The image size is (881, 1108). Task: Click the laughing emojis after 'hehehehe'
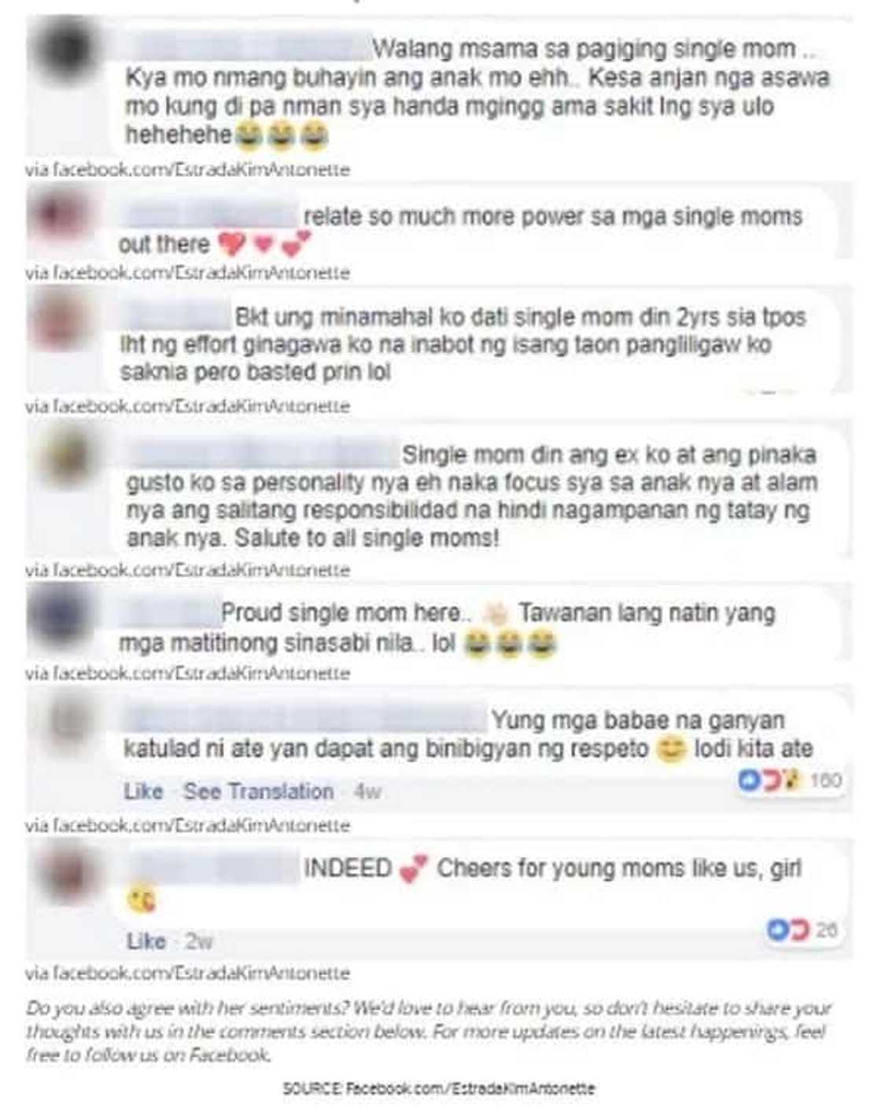[x=282, y=136]
